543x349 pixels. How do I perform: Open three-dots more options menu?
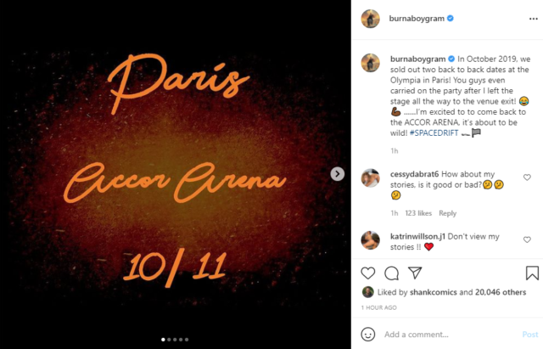[x=534, y=19]
